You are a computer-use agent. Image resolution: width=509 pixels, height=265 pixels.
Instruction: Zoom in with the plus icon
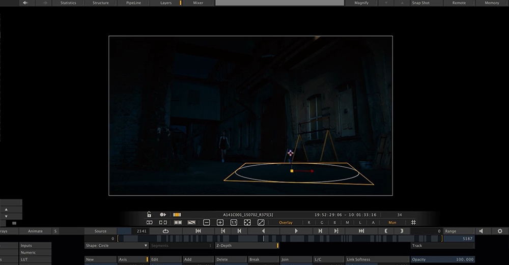(220, 222)
